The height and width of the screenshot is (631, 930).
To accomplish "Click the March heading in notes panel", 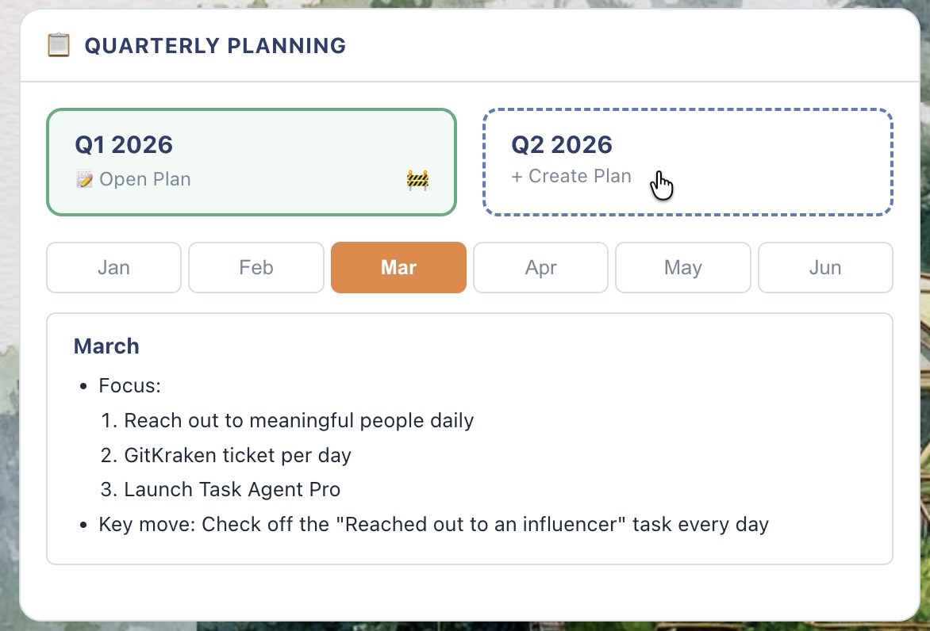I will pos(106,346).
